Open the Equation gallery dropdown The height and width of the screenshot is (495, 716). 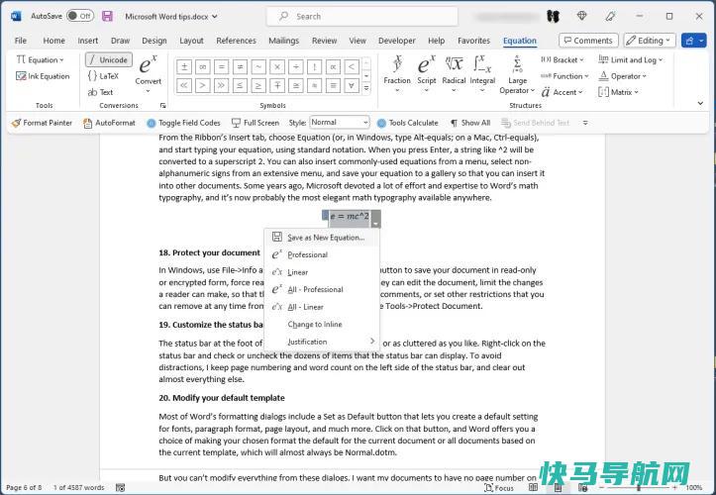coord(41,59)
